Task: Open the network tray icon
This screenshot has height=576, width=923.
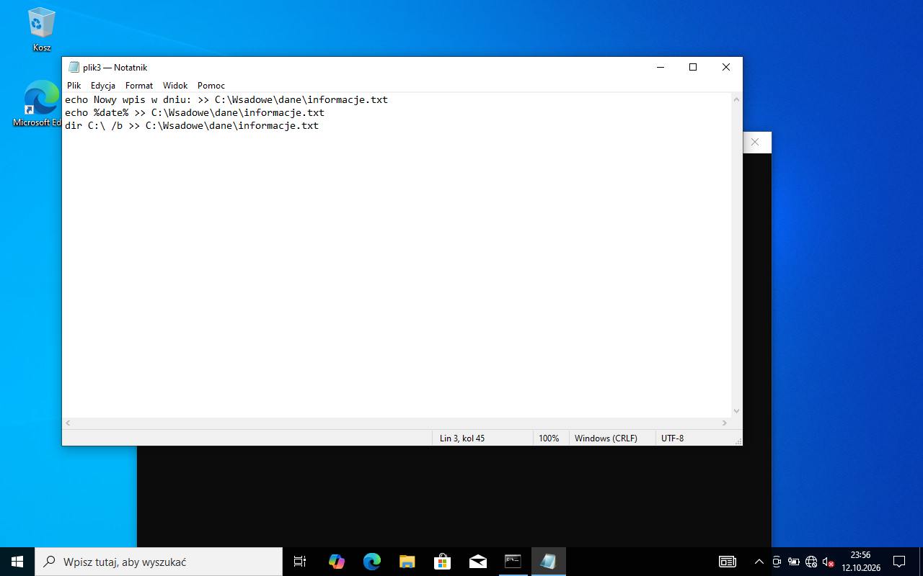Action: pos(811,562)
